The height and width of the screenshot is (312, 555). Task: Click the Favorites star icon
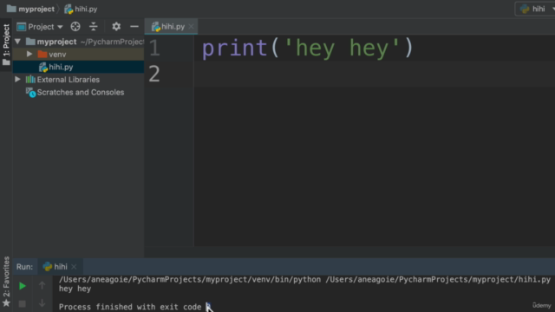(6, 303)
